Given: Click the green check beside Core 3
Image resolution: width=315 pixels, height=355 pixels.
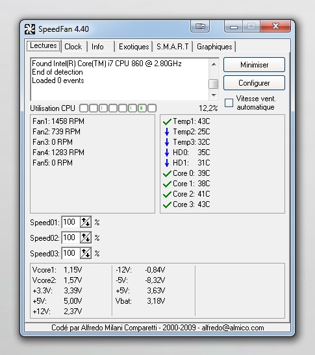Looking at the screenshot, I should pyautogui.click(x=167, y=205).
